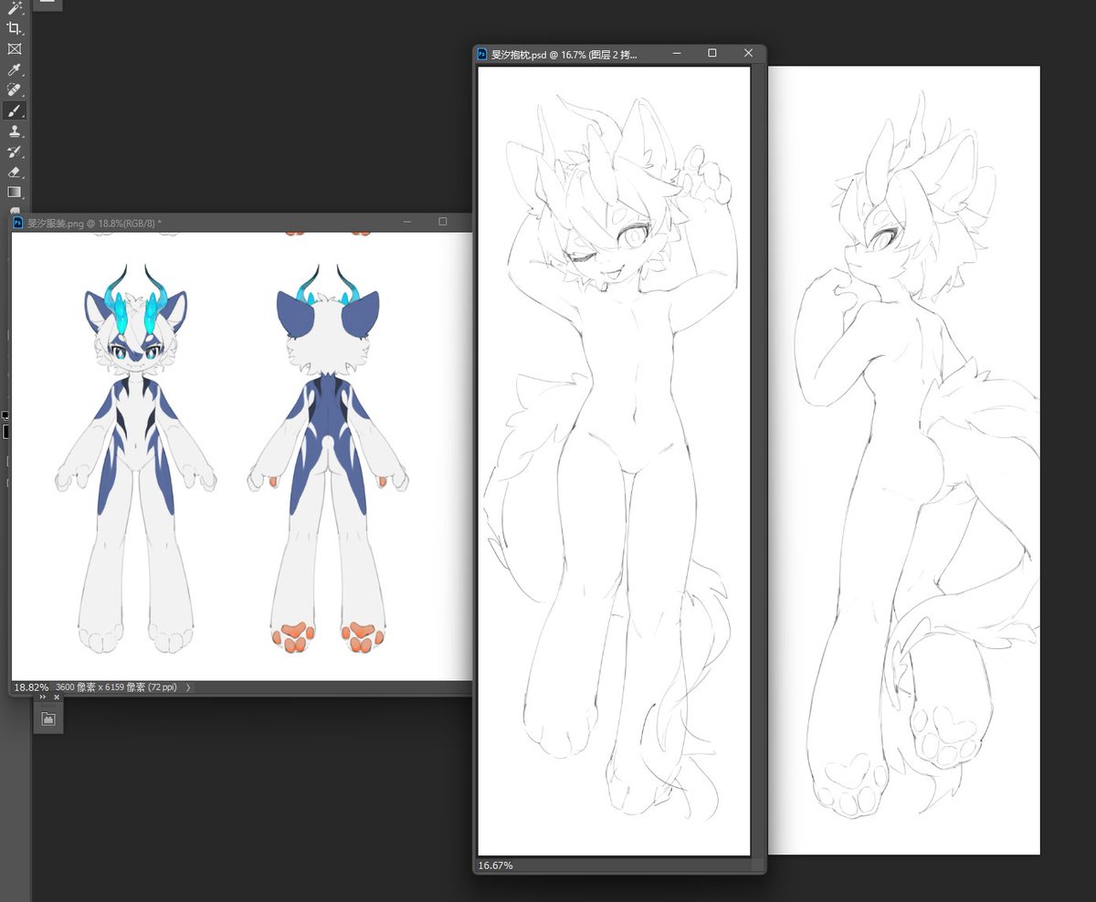Click the 18.82% zoom field
Image resolution: width=1096 pixels, height=902 pixels.
click(30, 687)
